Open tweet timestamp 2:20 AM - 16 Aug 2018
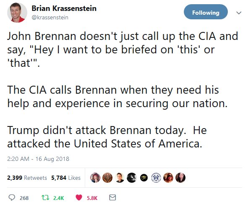The image size is (248, 205). coord(38,159)
